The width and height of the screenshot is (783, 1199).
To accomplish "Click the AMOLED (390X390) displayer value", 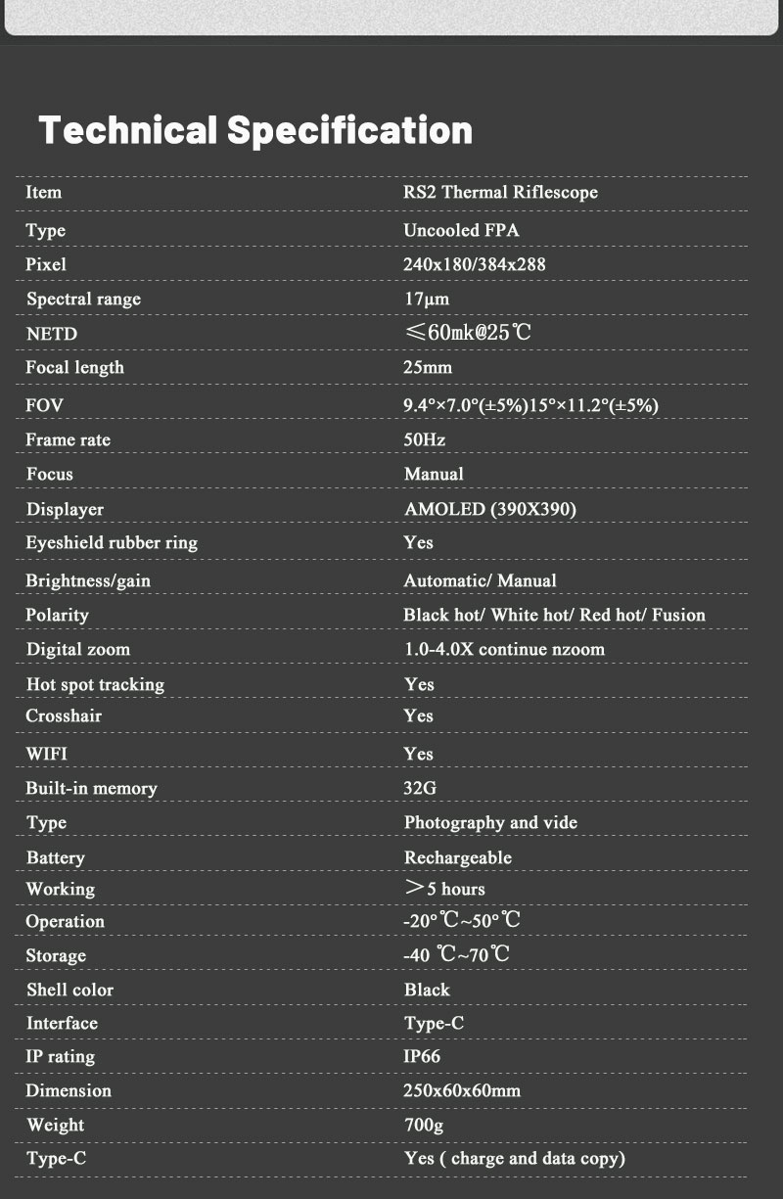I will pos(490,509).
